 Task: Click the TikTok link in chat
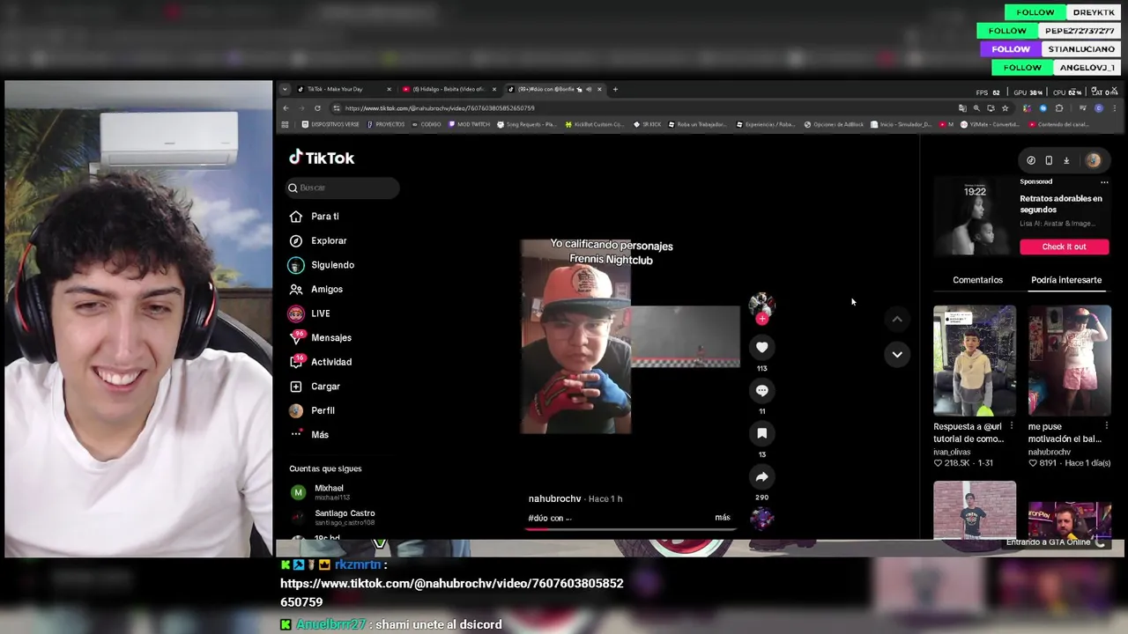tap(451, 593)
